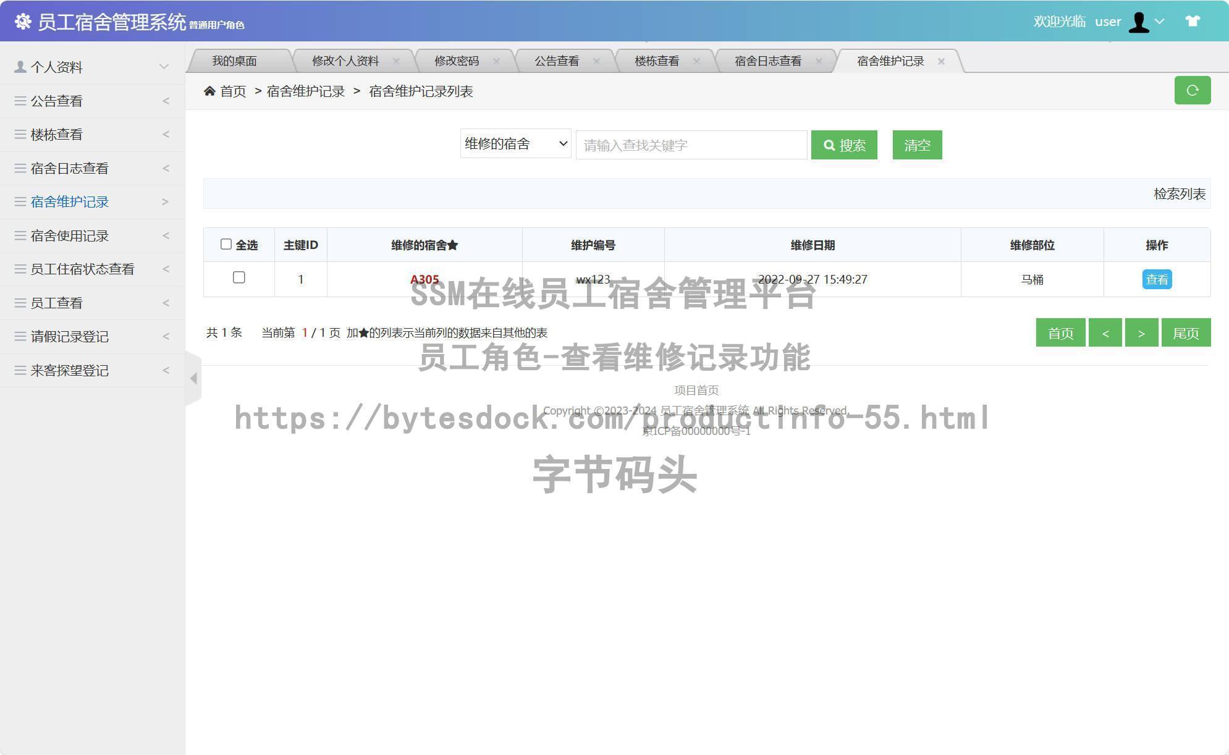Open the user avatar icon menu

pyautogui.click(x=1138, y=22)
